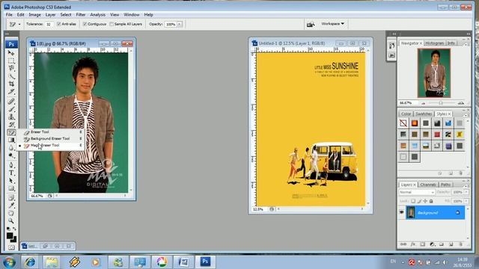Open the Filter menu
This screenshot has width=479, height=269.
(x=81, y=15)
